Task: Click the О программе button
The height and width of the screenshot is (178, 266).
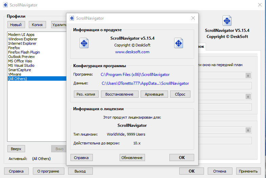Action: click(48, 171)
